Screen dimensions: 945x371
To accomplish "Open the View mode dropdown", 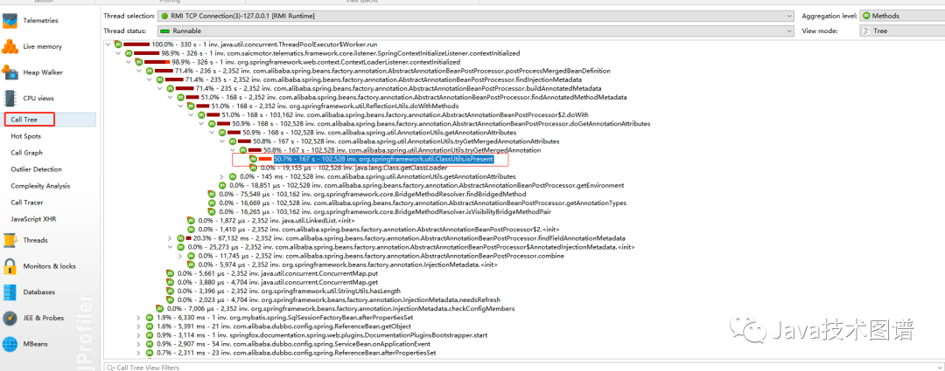I will tap(902, 31).
